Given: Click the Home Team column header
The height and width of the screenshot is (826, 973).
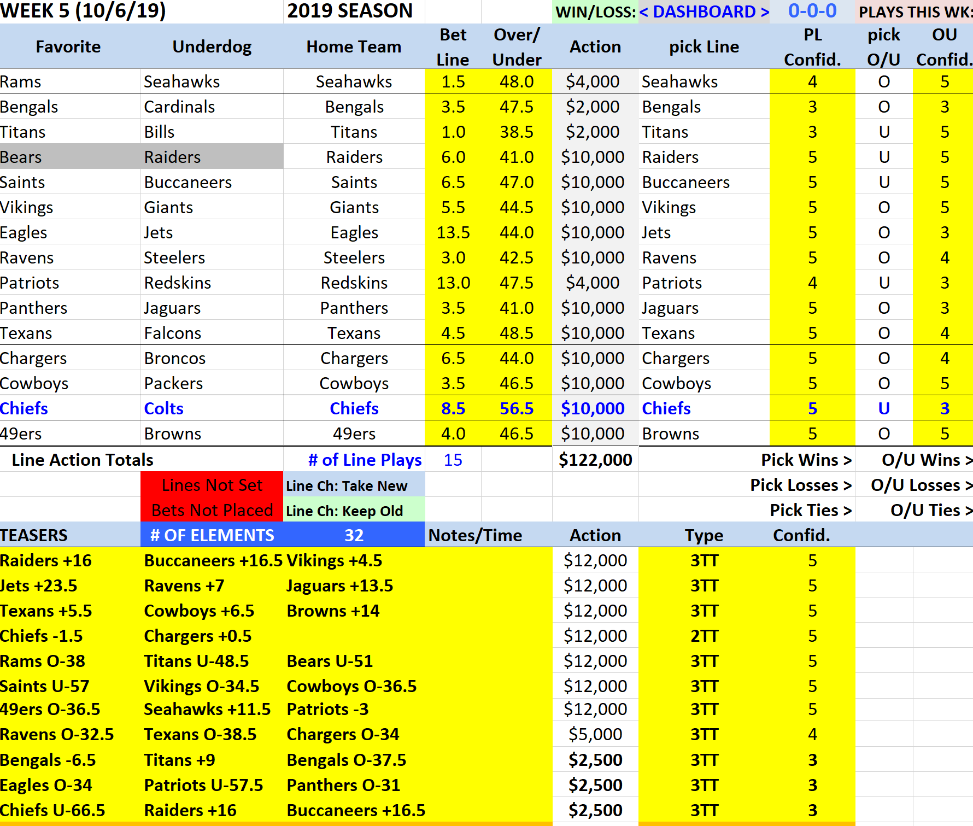Looking at the screenshot, I should click(354, 47).
